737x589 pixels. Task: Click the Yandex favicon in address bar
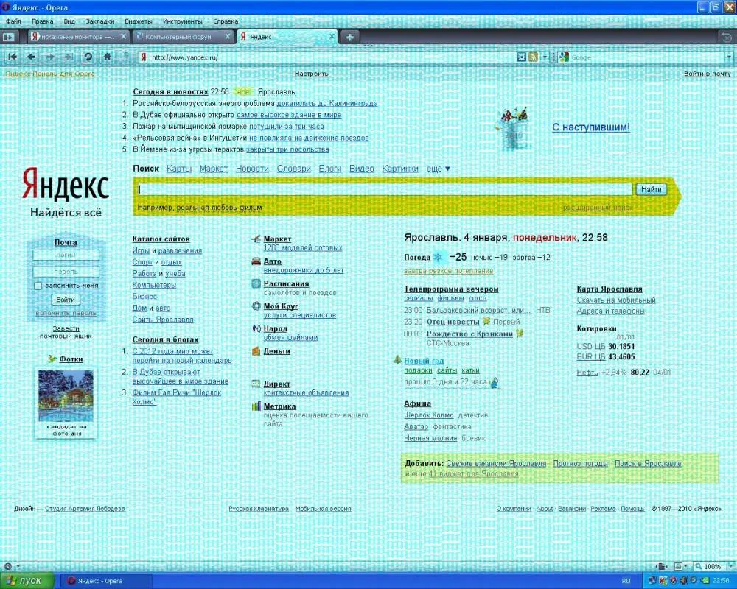(144, 57)
